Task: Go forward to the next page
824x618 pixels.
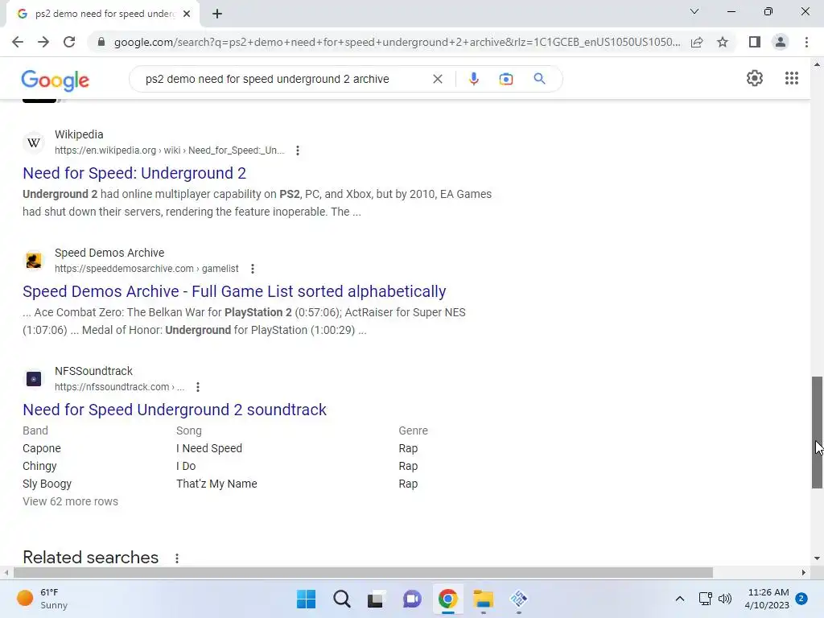Action: pos(43,42)
